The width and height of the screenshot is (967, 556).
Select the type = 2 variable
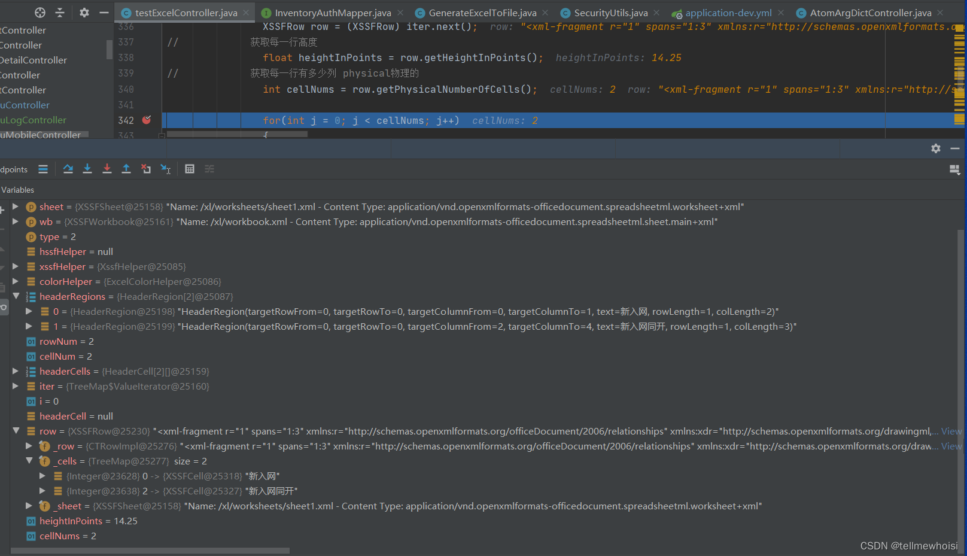57,236
